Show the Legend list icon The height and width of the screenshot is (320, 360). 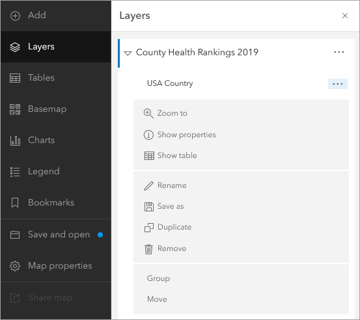[x=15, y=172]
